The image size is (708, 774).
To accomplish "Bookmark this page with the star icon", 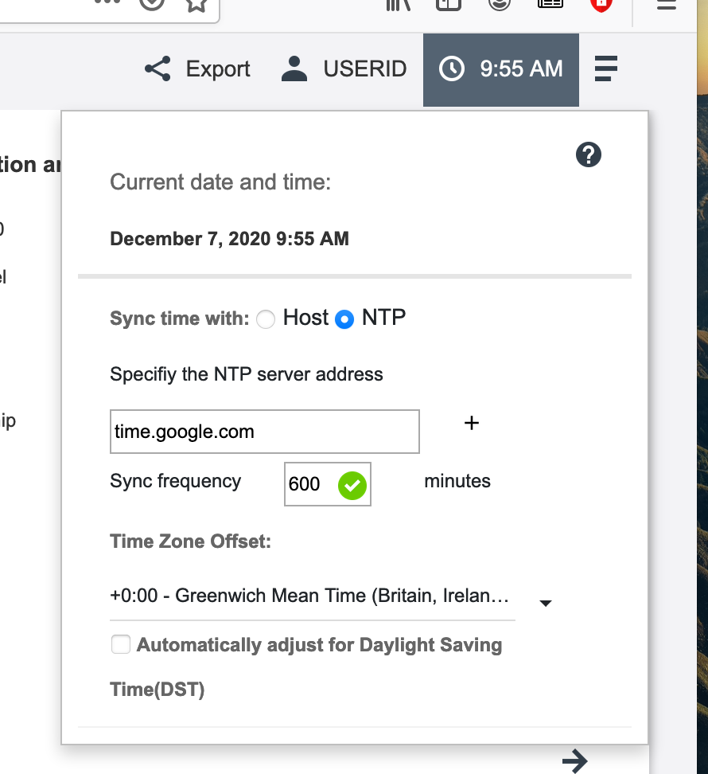I will [x=196, y=5].
